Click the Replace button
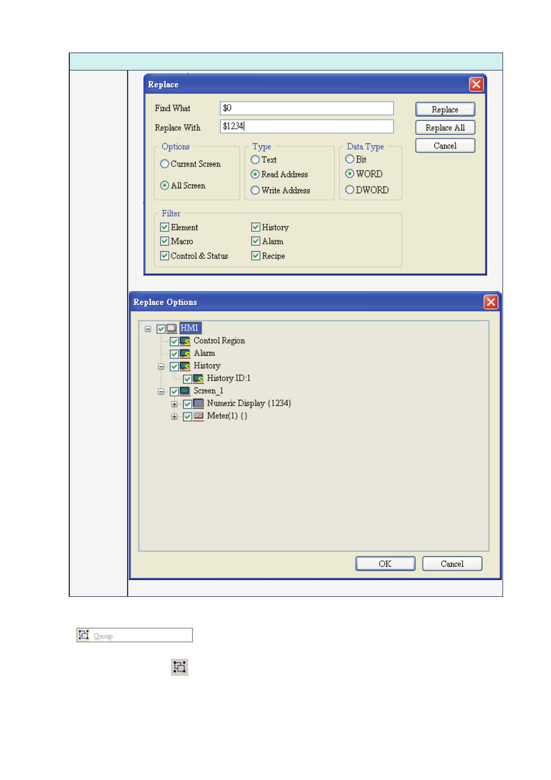Image resolution: width=551 pixels, height=780 pixels. point(445,109)
